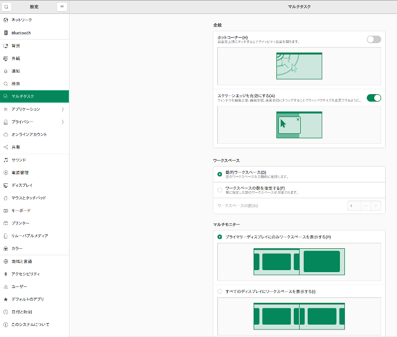Click the マルチモニター section heading

click(x=226, y=225)
